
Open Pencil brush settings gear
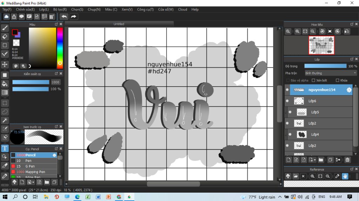point(54,155)
